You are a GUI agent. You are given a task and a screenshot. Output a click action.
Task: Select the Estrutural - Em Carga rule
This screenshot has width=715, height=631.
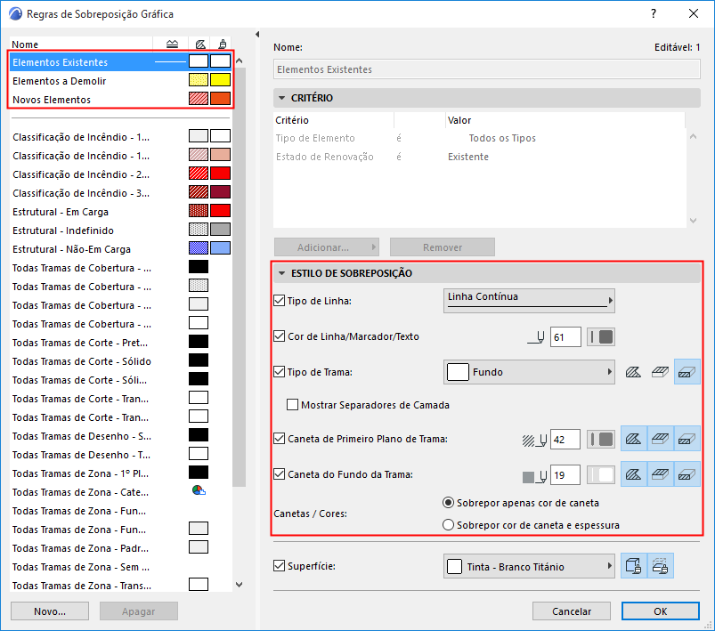tap(121, 212)
